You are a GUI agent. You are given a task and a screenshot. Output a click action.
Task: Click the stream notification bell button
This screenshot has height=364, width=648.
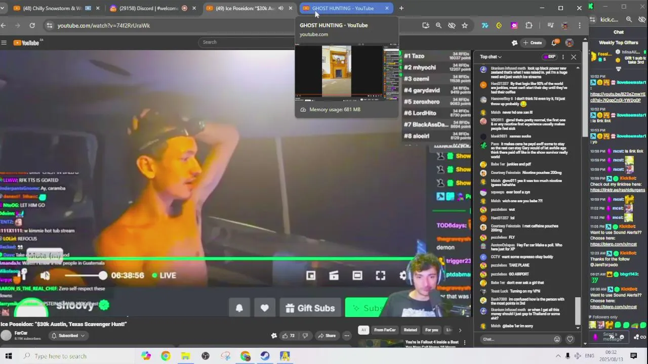(x=239, y=308)
